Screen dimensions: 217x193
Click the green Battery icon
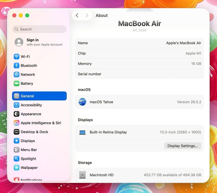16,83
